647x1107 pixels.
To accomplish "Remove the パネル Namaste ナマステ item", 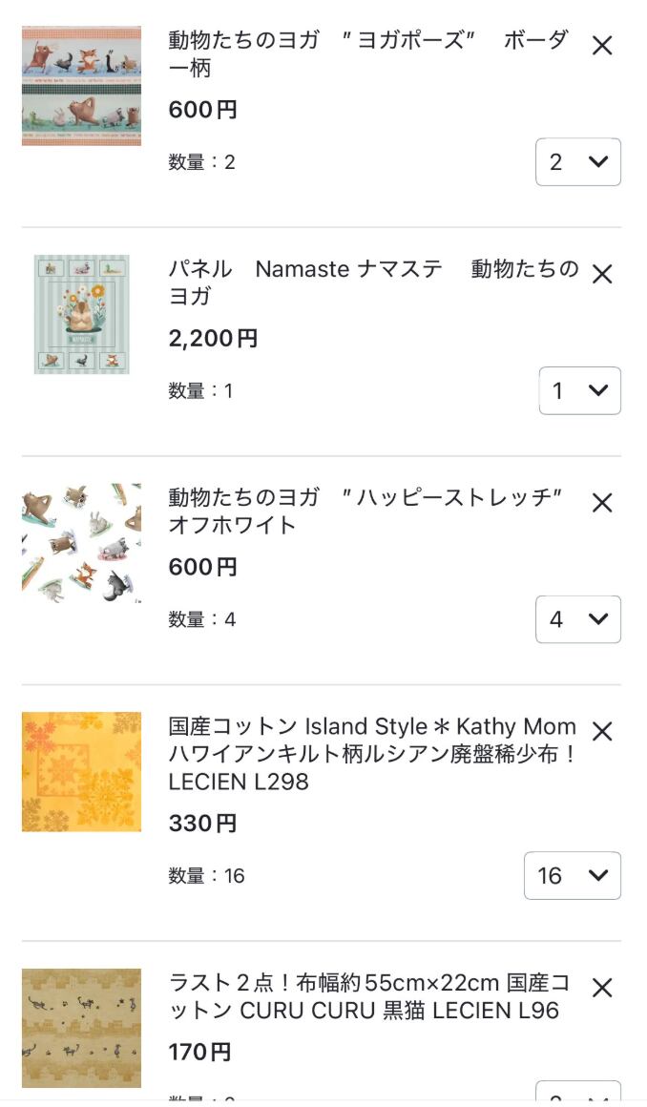I will pyautogui.click(x=602, y=275).
